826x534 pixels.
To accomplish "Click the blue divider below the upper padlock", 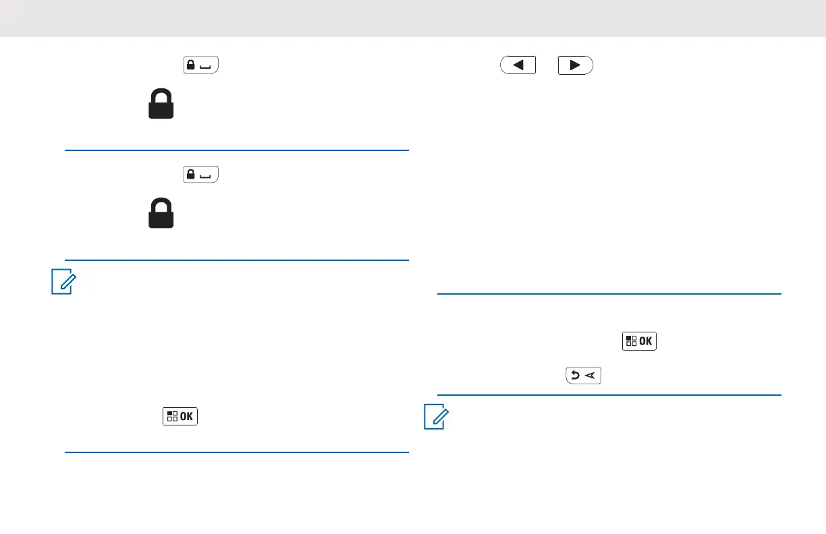I will coord(237,151).
